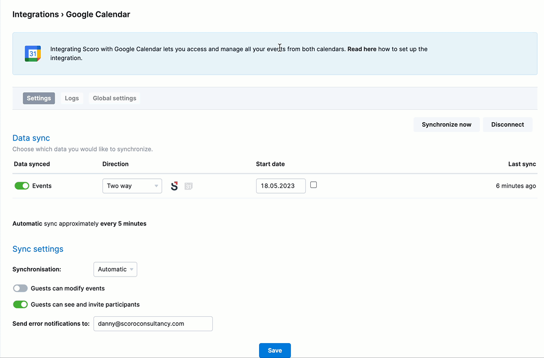This screenshot has height=358, width=544.
Task: Click the Google Calendar logo icon in banner
Action: pyautogui.click(x=33, y=54)
